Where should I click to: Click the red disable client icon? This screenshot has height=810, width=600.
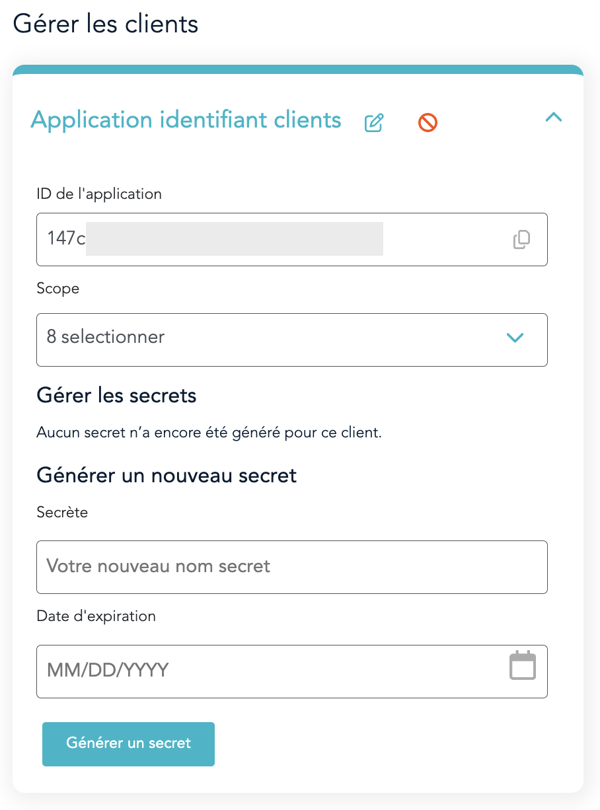428,122
